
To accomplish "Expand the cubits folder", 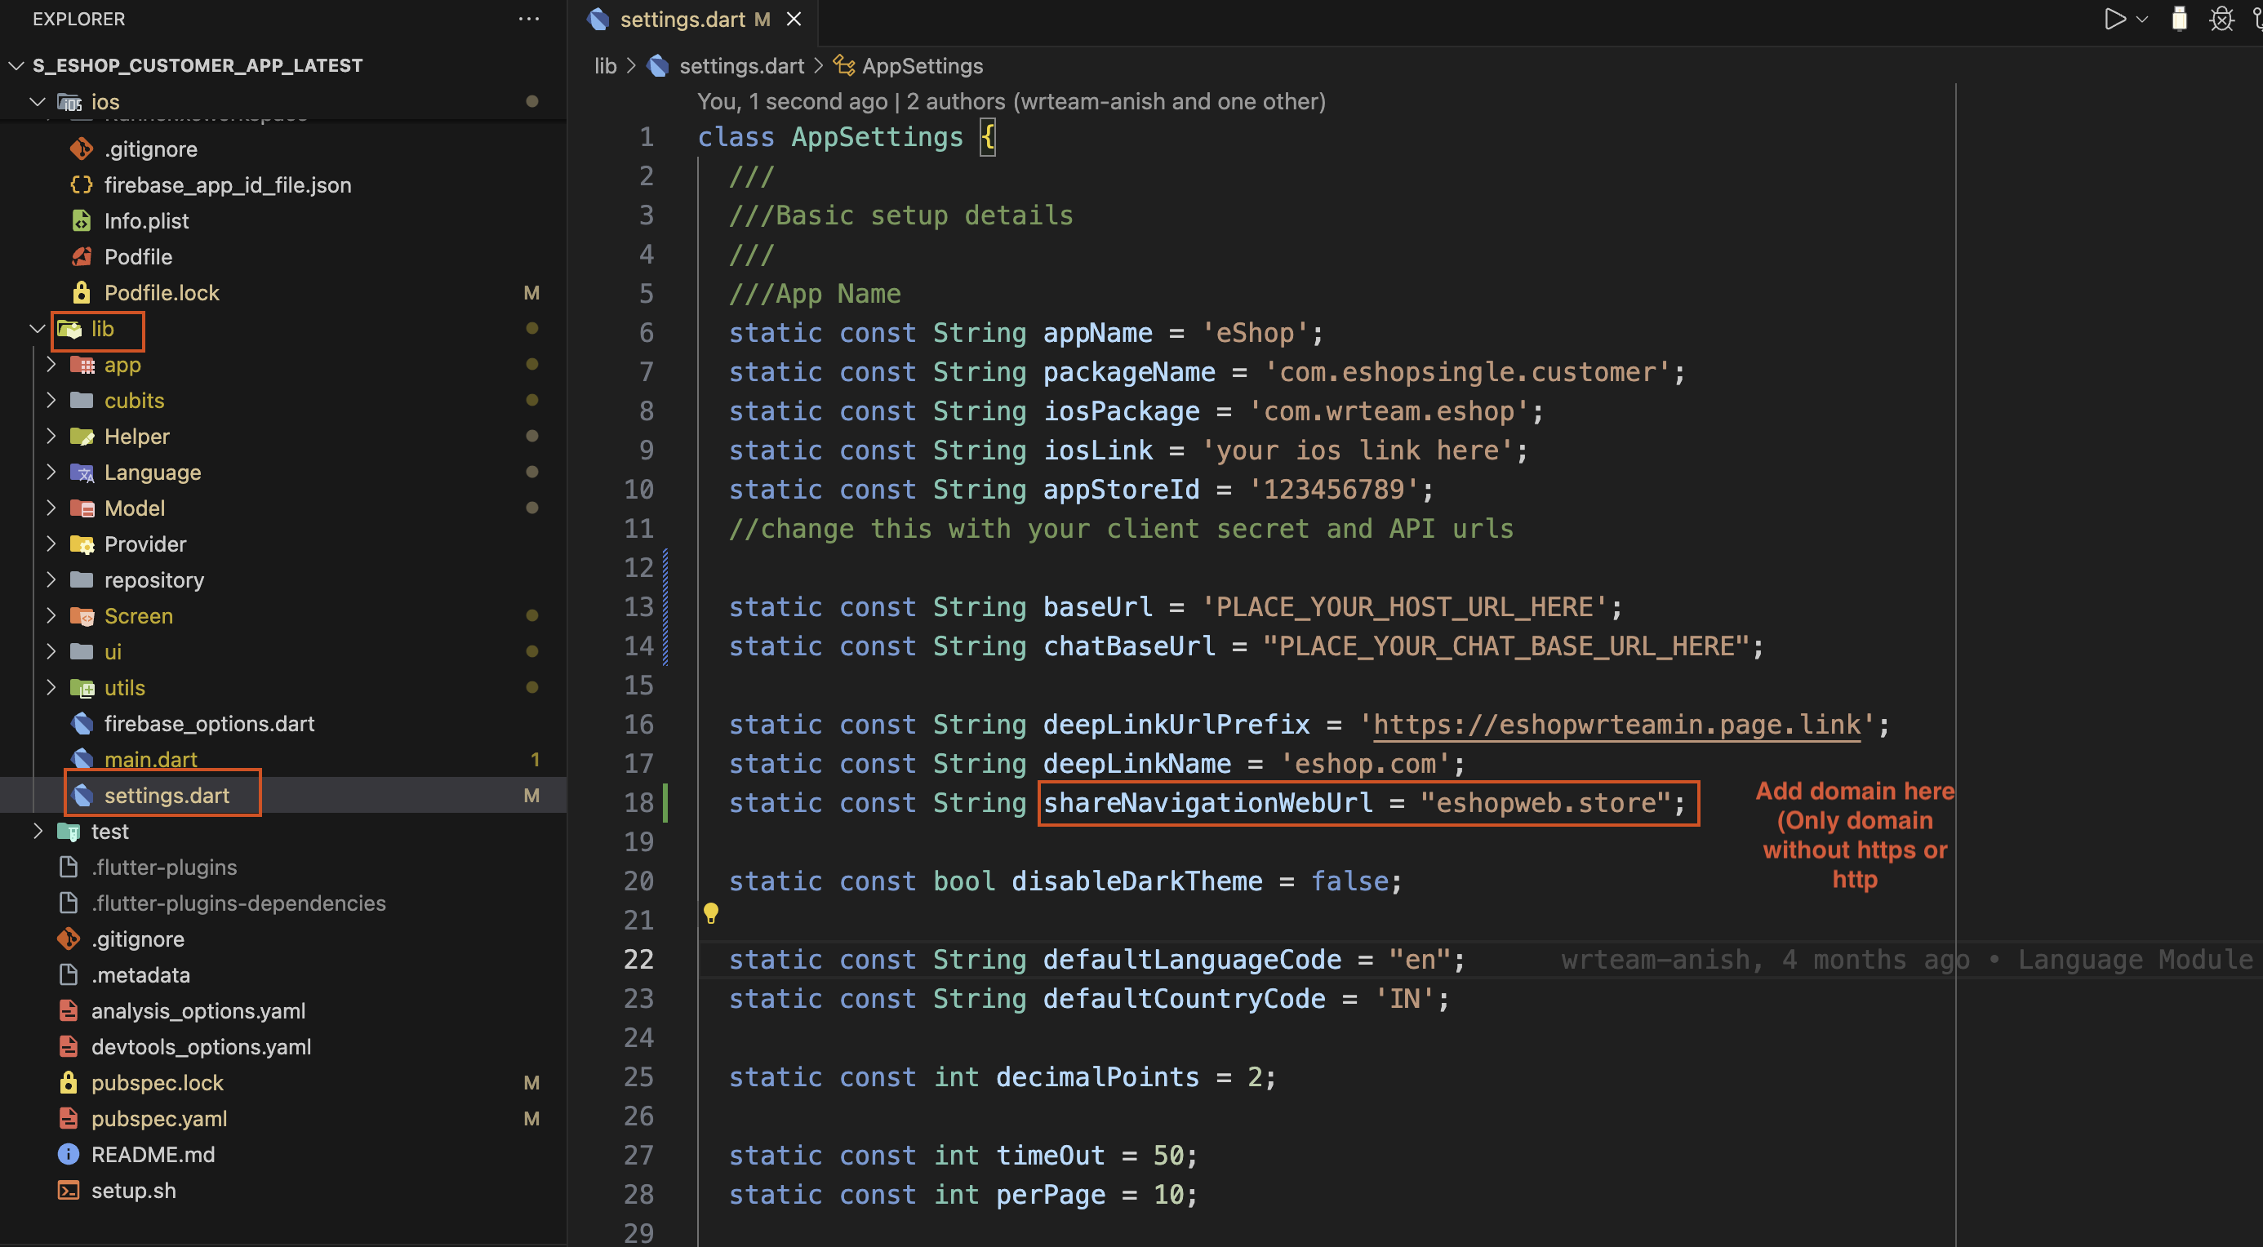I will 51,401.
